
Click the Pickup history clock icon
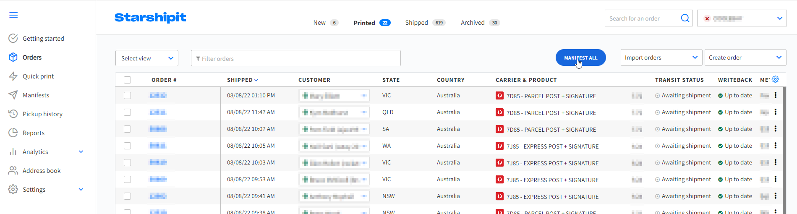pyautogui.click(x=13, y=114)
